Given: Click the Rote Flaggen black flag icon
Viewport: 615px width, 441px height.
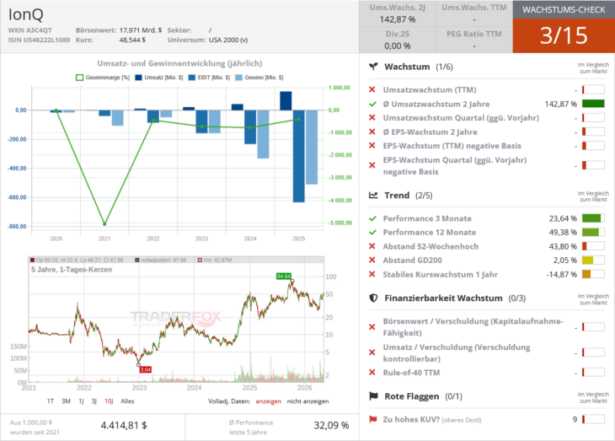Looking at the screenshot, I should pos(373,396).
